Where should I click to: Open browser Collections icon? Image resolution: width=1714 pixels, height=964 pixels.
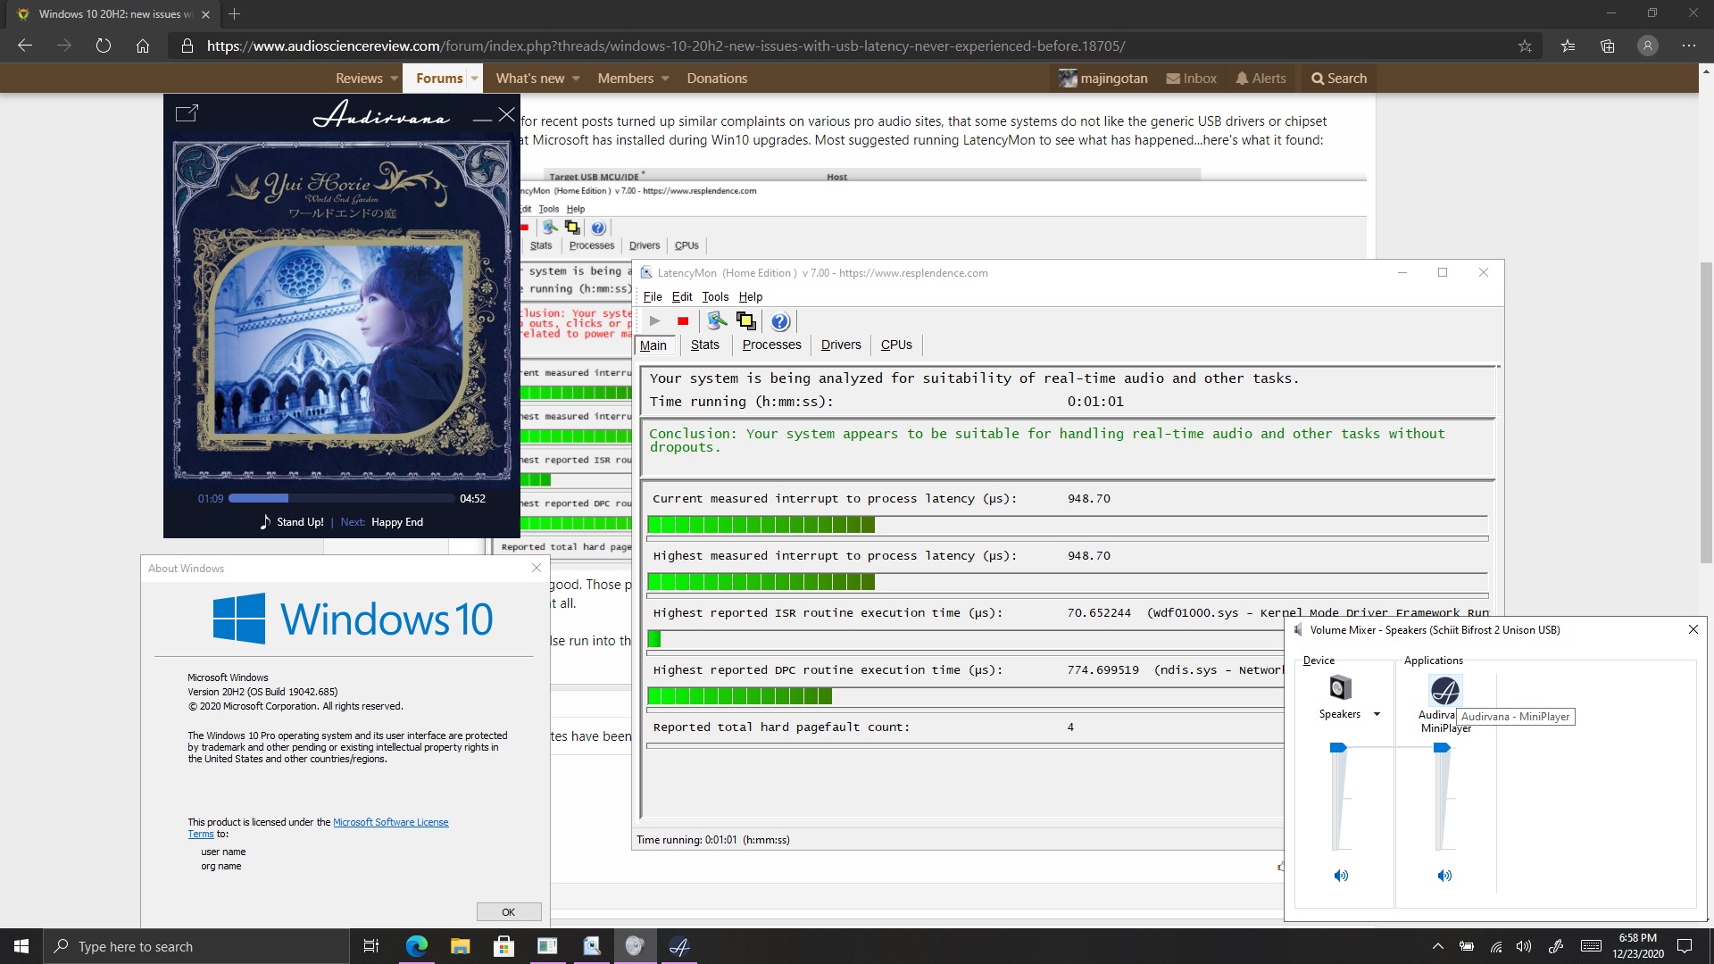tap(1608, 46)
